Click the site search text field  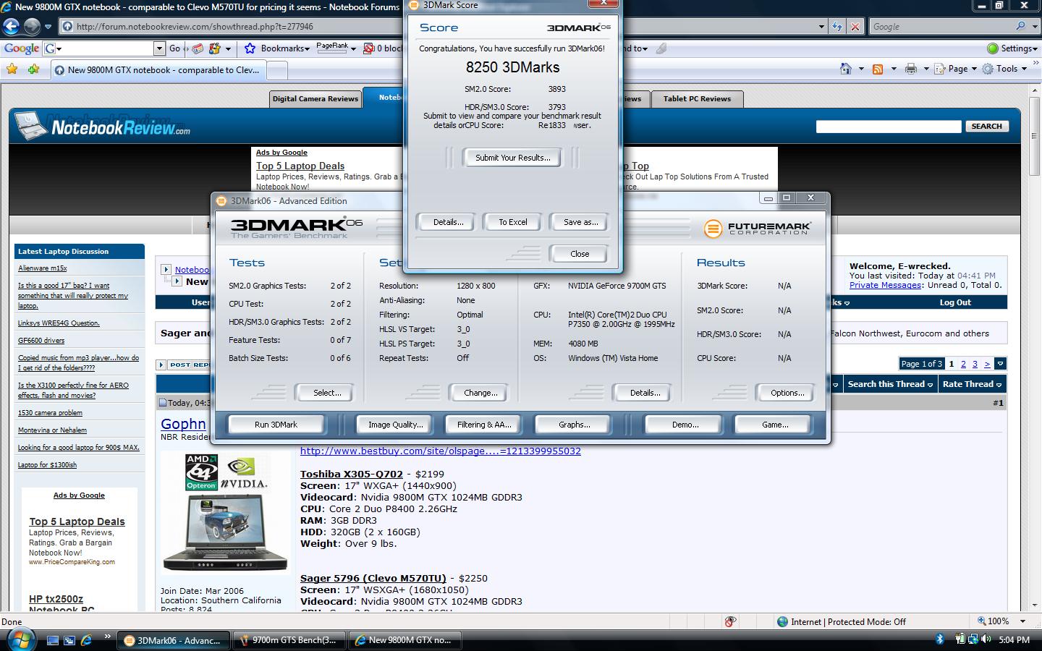click(889, 127)
